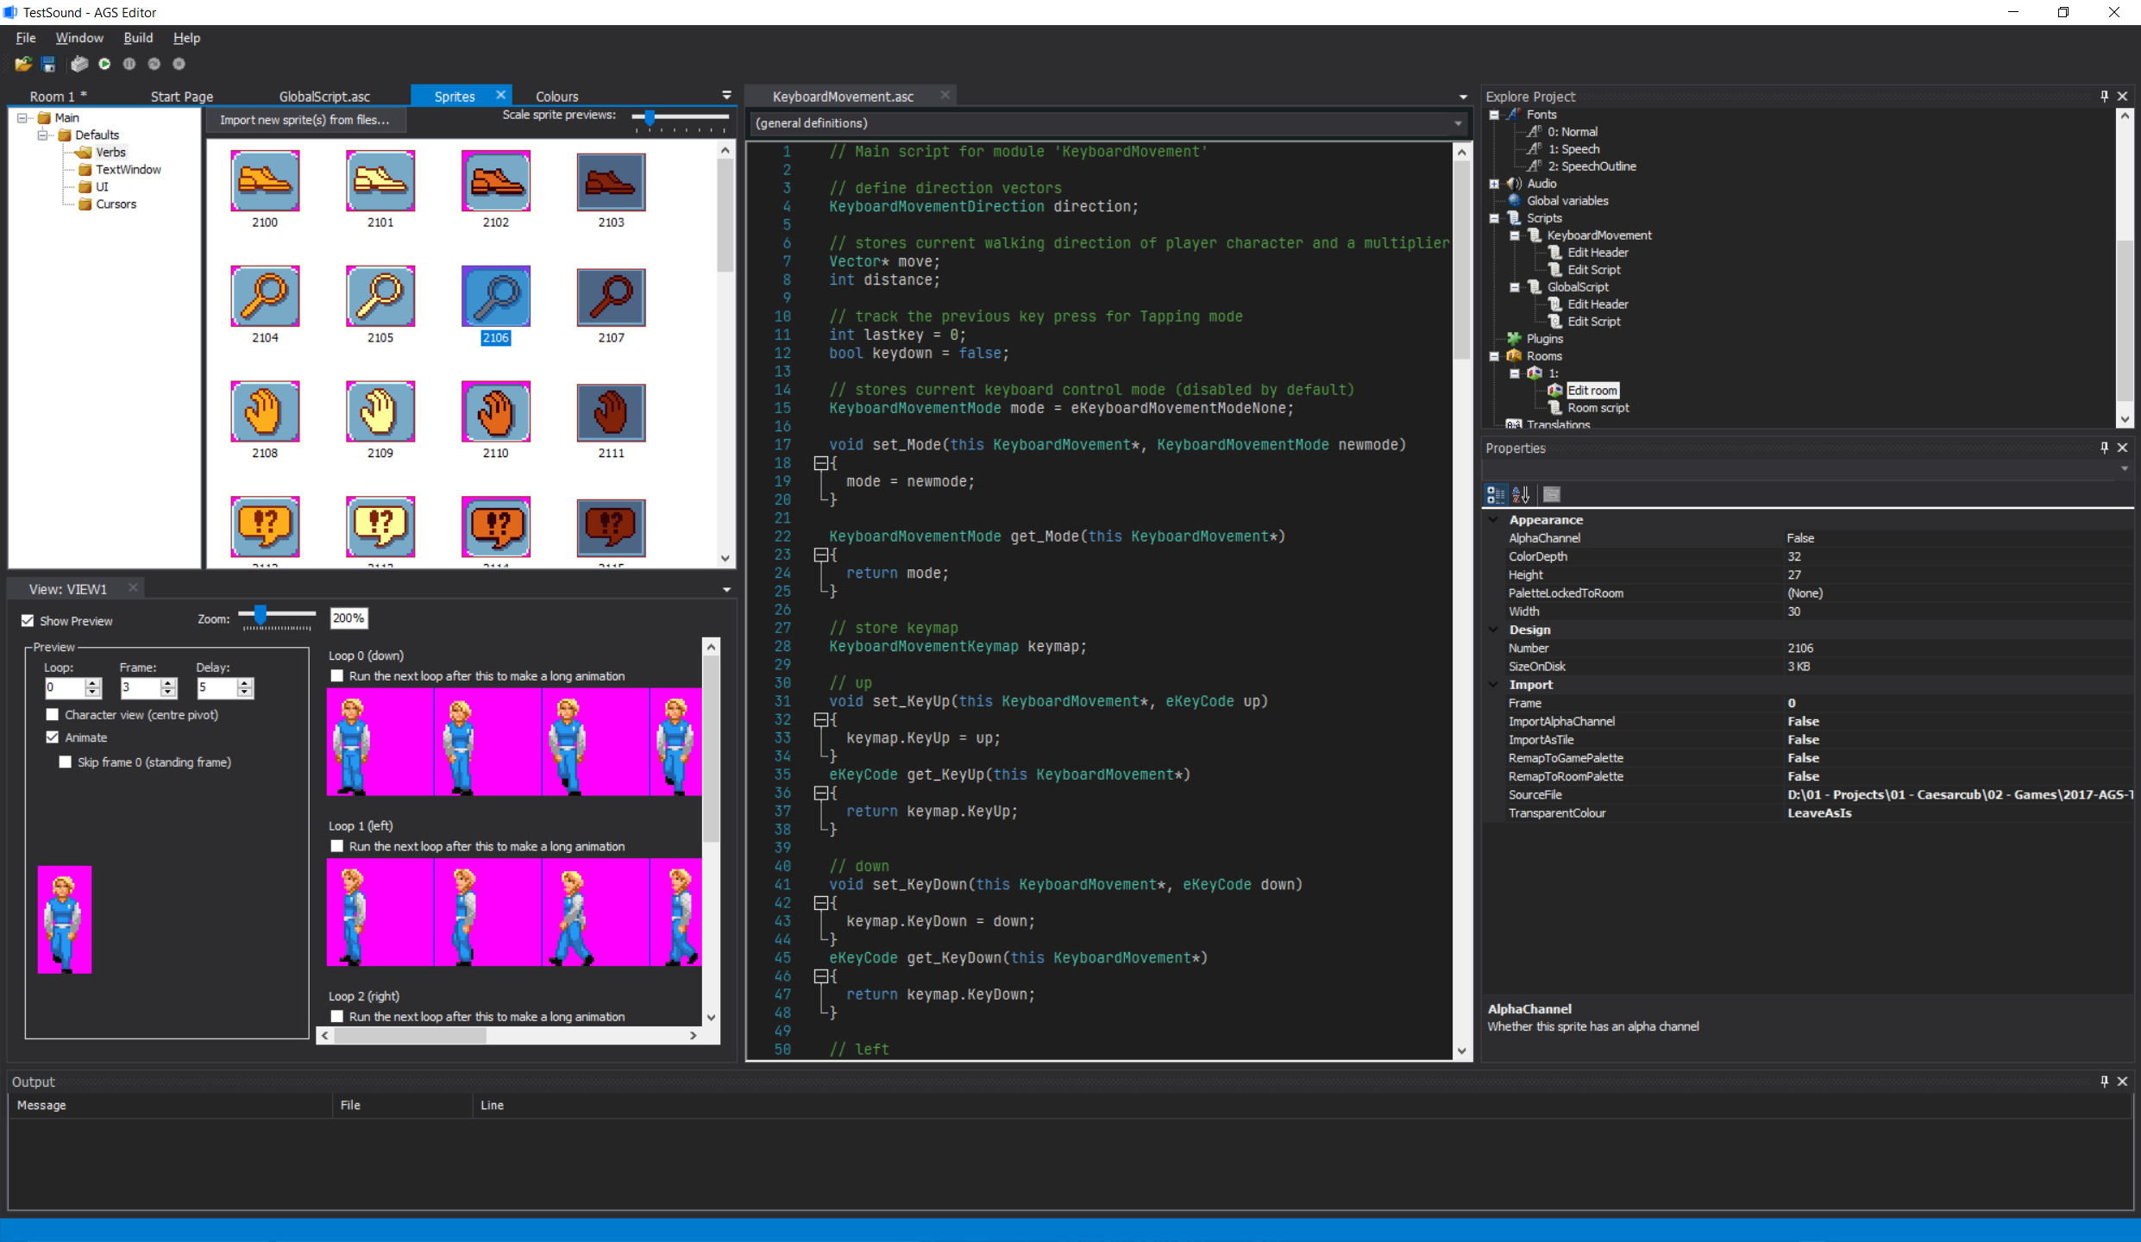The height and width of the screenshot is (1242, 2141).
Task: Select the magnifier sprite 2104
Action: (265, 296)
